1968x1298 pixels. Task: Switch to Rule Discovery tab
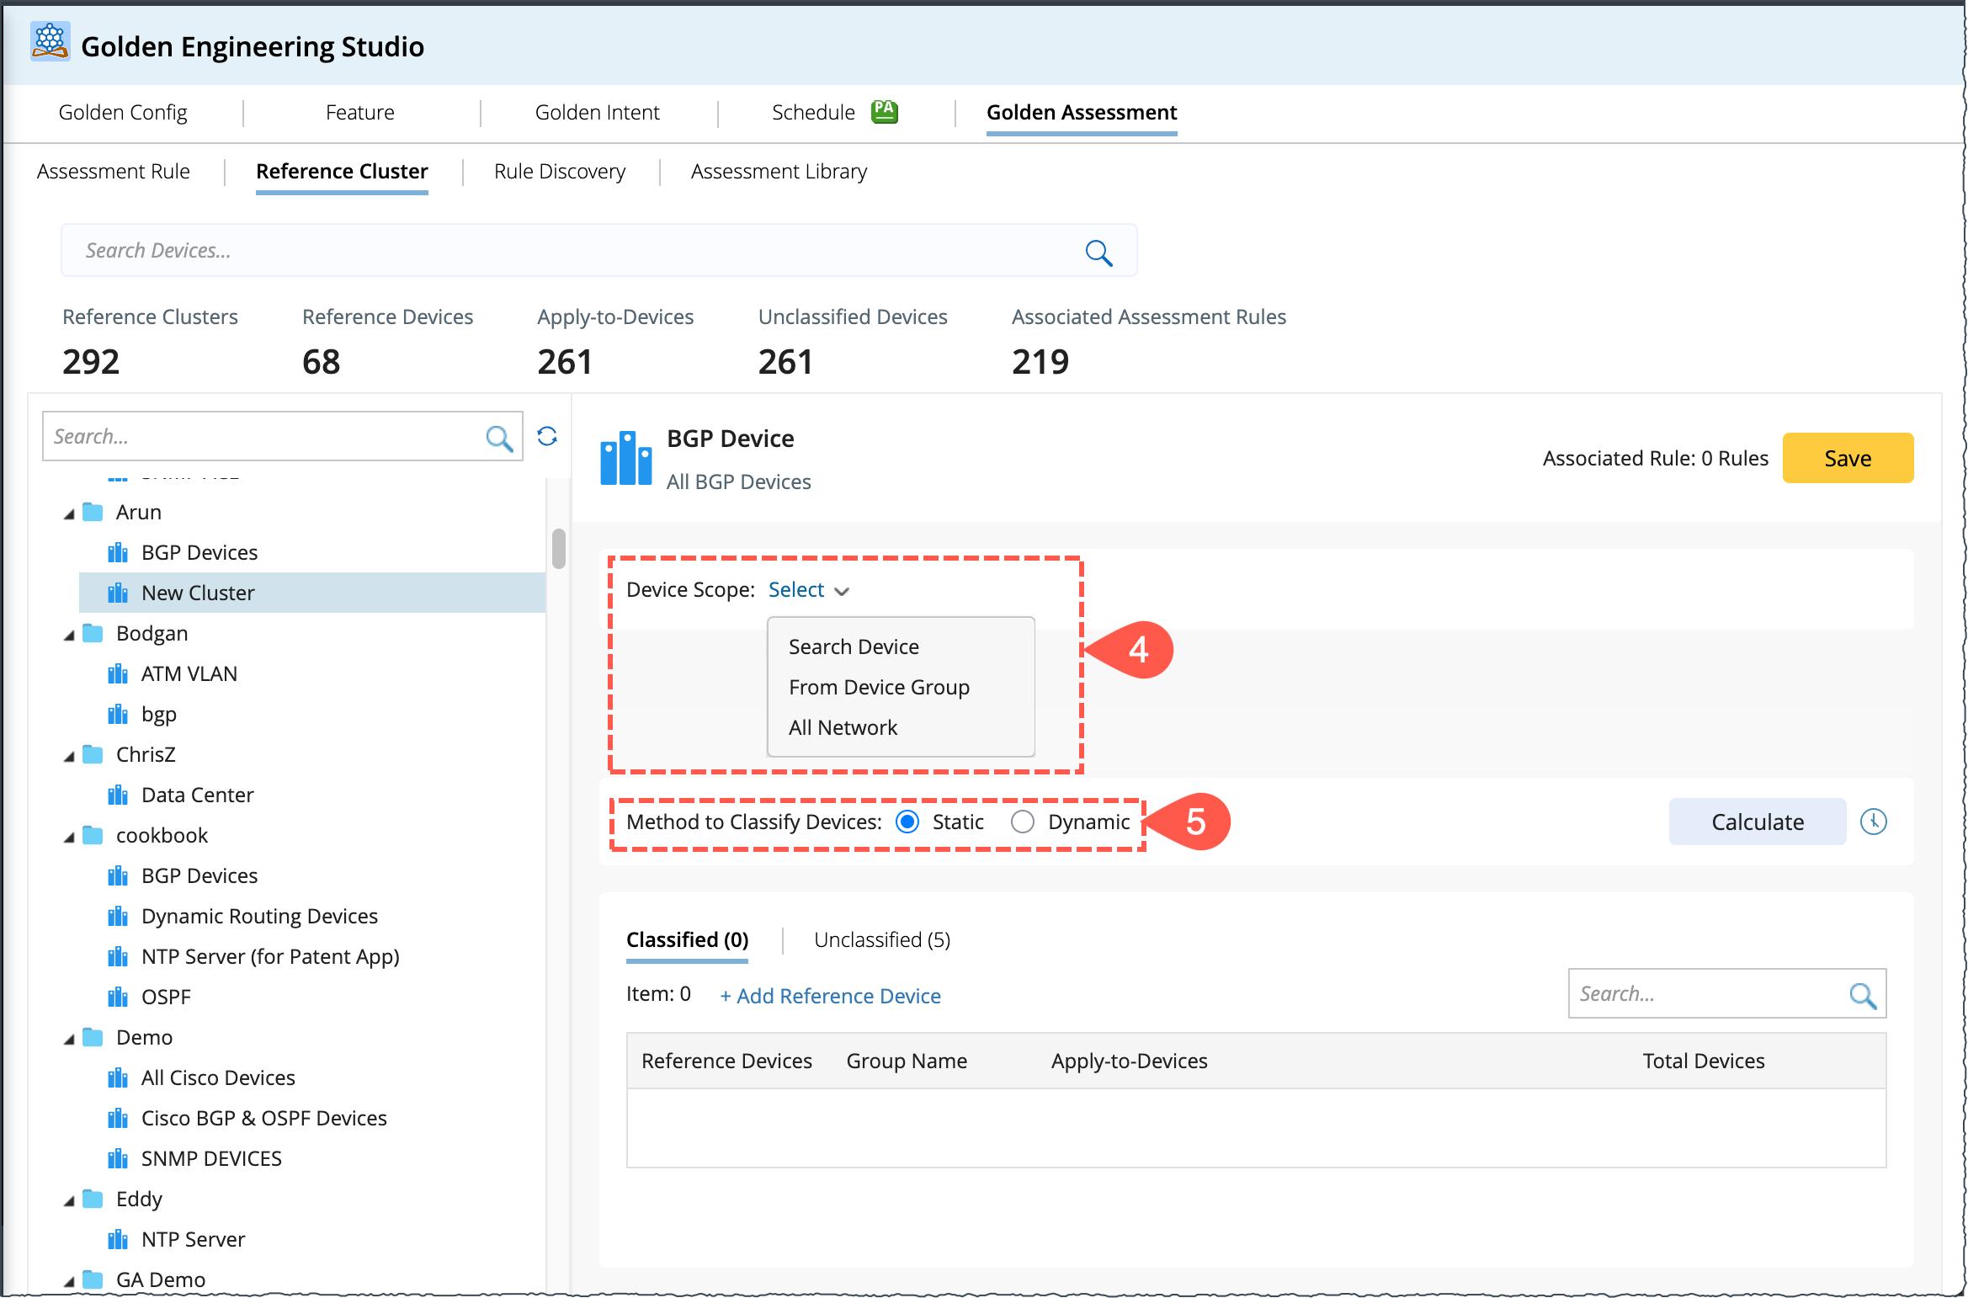point(560,172)
